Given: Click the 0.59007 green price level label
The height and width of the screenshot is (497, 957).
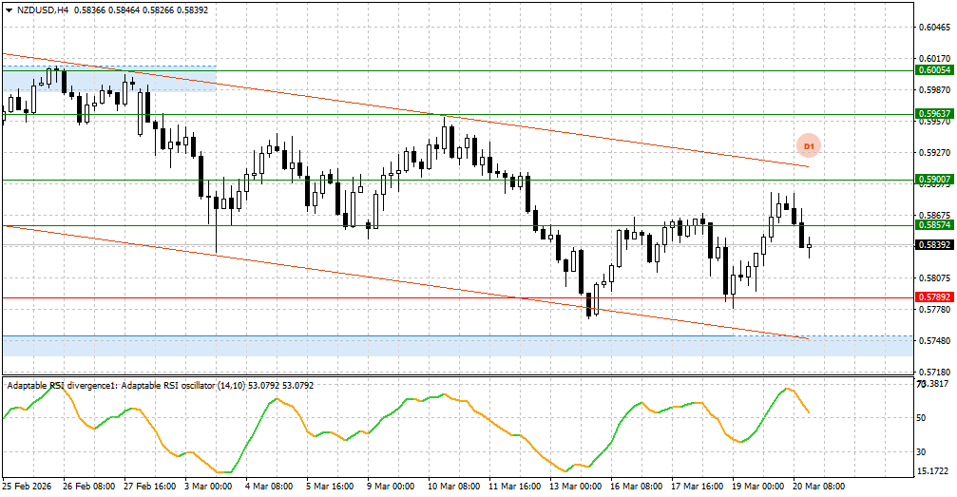Looking at the screenshot, I should click(x=934, y=180).
